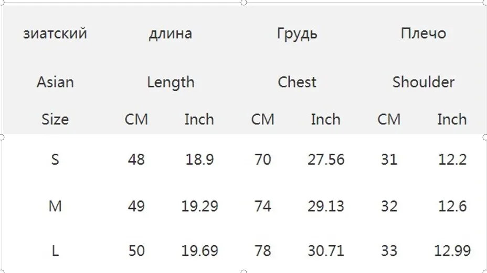Click the chest inch value 27.56
Image resolution: width=487 pixels, height=273 pixels.
(326, 160)
